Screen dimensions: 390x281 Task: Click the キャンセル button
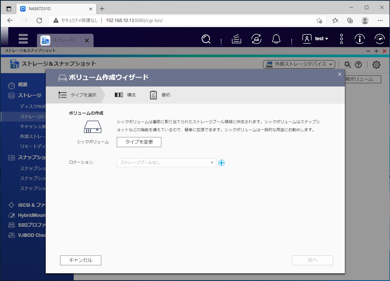click(81, 260)
